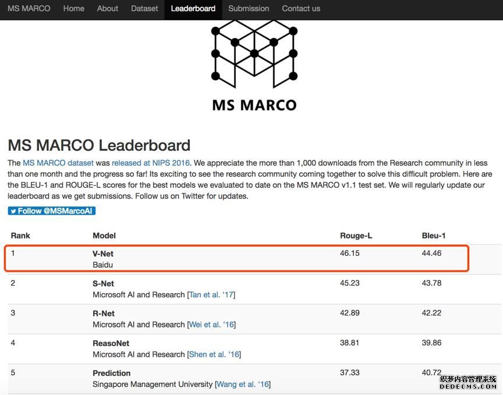Click Bleu-1 value 43.78
The height and width of the screenshot is (395, 503).
431,283
